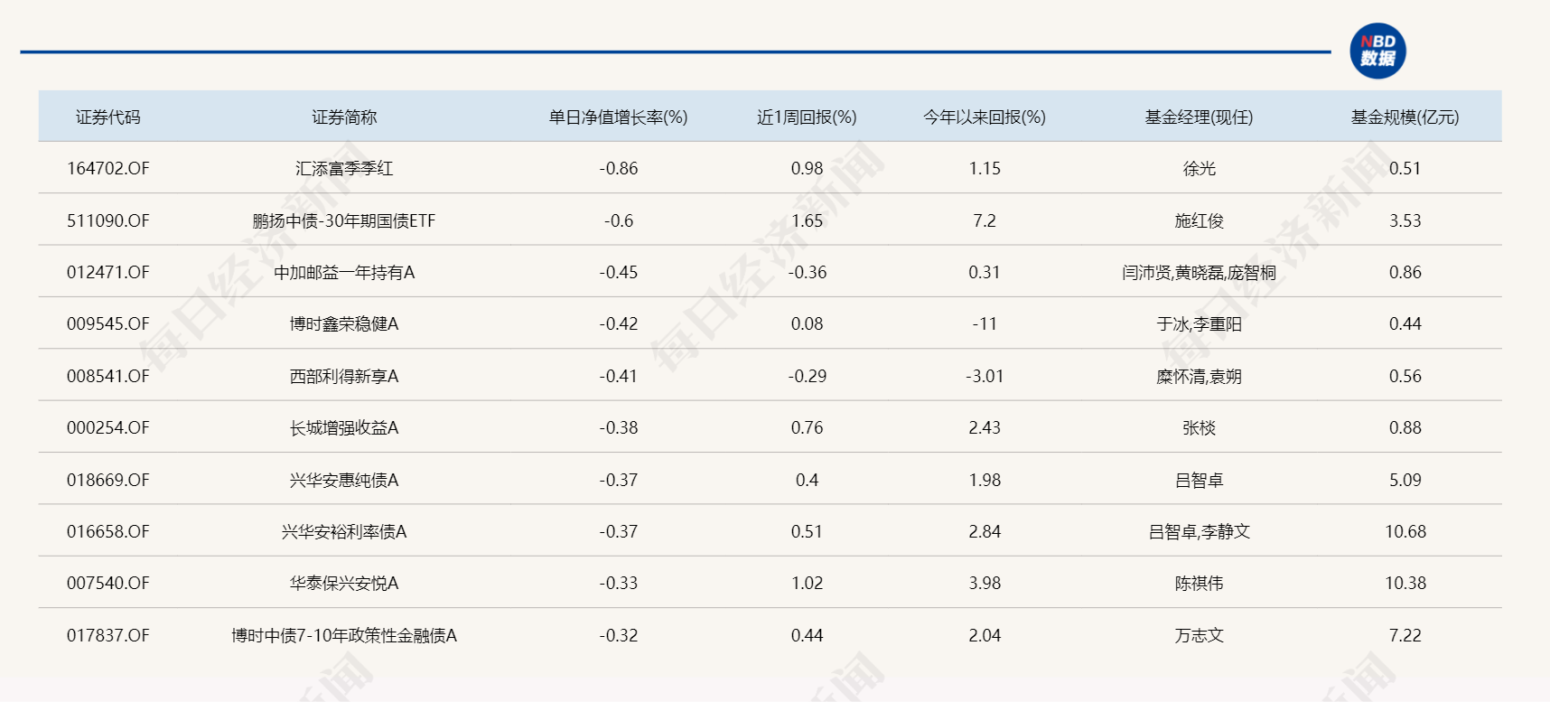Viewport: 1550px width, 702px height.
Task: Click managers 闫沛贤,黄晓磊,庞智桐
Action: [x=1200, y=272]
